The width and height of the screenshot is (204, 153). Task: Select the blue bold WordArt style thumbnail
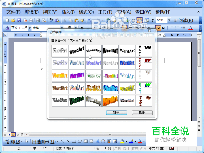click(127, 63)
